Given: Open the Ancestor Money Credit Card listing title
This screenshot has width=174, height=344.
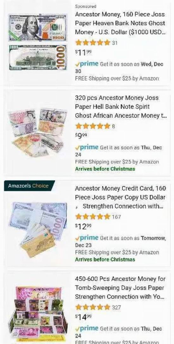Looking at the screenshot, I should [x=121, y=197].
